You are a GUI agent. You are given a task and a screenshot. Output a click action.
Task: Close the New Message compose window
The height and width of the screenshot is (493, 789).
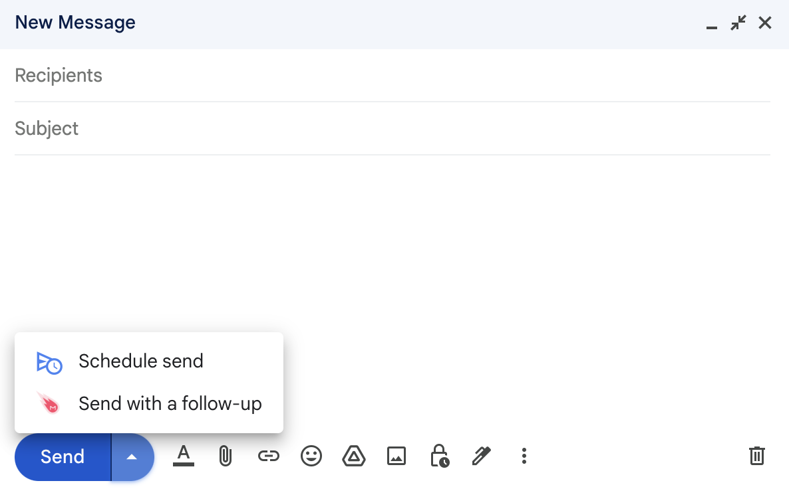(x=765, y=23)
